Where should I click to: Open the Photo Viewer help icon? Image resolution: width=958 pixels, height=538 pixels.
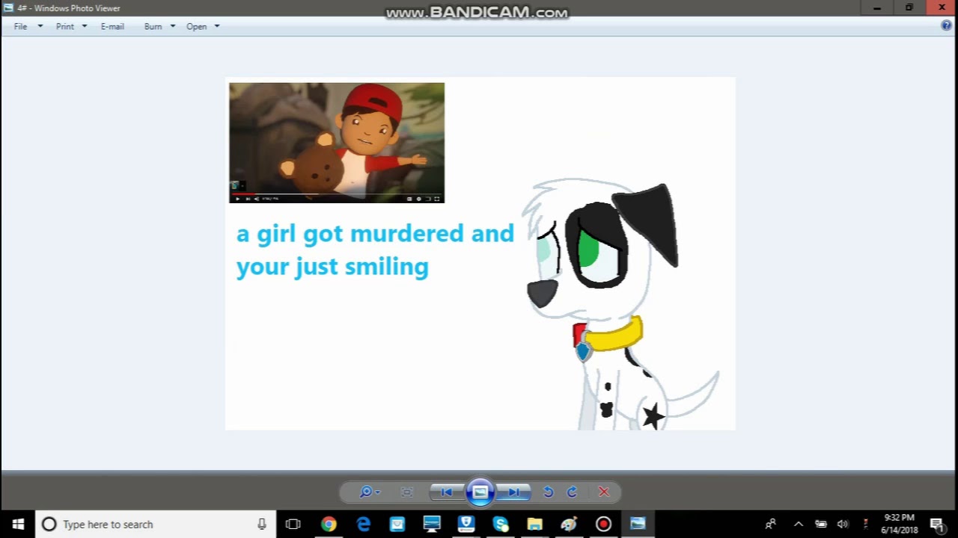(x=946, y=25)
